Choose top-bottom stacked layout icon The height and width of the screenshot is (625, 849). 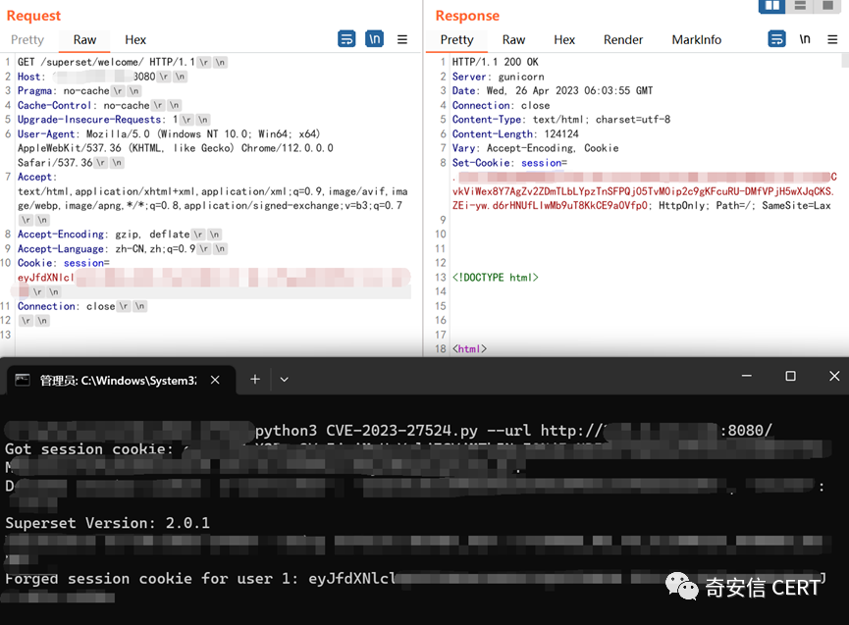click(800, 6)
